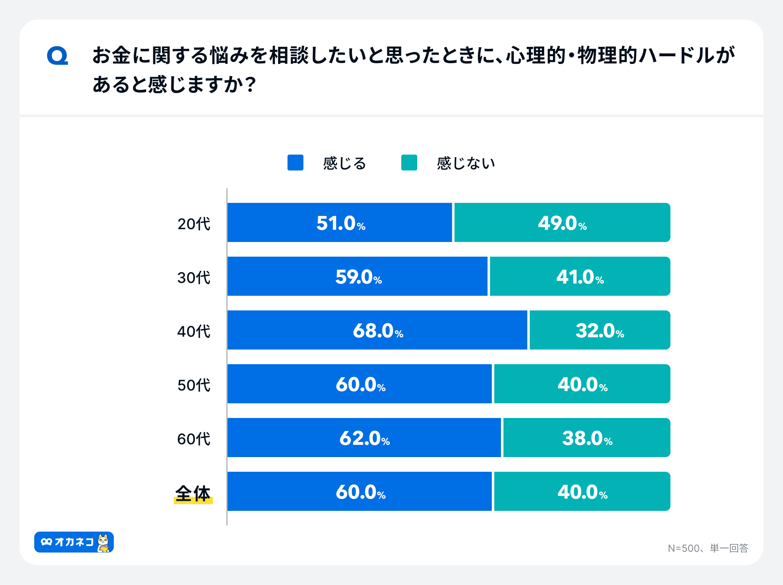Click the 38.0% teal bar segment

click(x=586, y=438)
